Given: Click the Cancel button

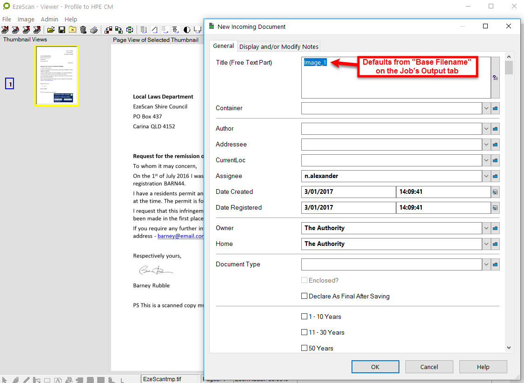Looking at the screenshot, I should pos(429,367).
